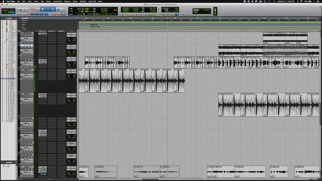Viewport: 322px width, 181px height.
Task: Select the Trim tool
Action: pyautogui.click(x=42, y=10)
